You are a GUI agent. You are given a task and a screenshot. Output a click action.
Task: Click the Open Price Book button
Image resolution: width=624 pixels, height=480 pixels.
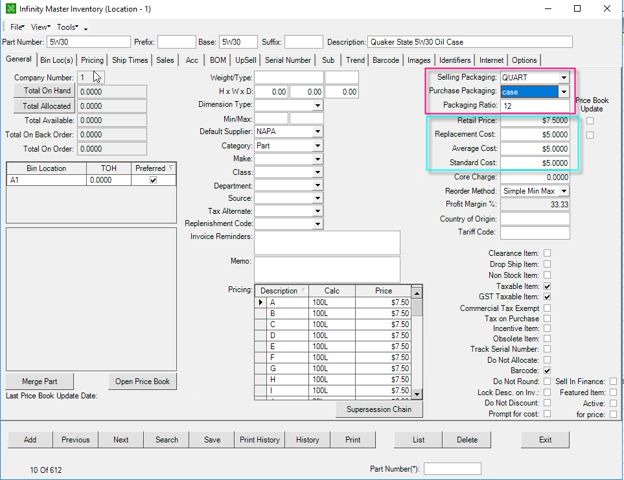tap(142, 381)
